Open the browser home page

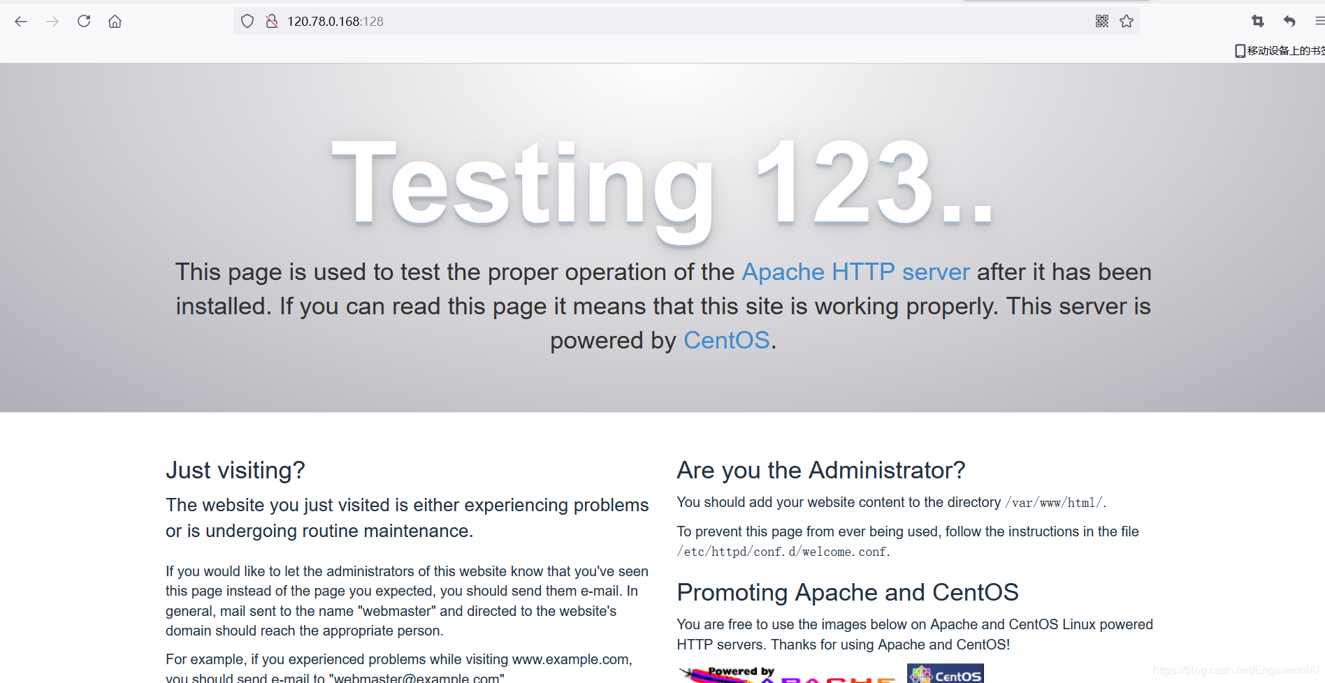point(115,22)
